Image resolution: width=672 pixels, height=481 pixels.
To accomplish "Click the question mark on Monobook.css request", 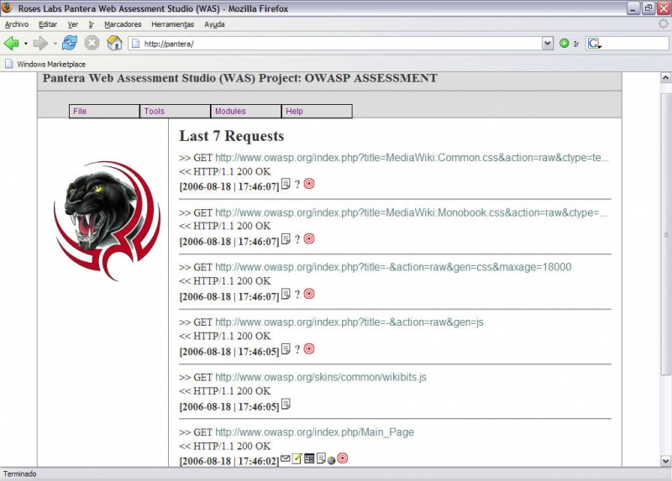I will point(297,239).
